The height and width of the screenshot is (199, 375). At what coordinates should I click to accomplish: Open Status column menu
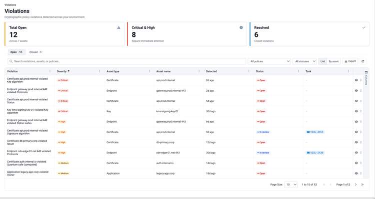pyautogui.click(x=298, y=71)
